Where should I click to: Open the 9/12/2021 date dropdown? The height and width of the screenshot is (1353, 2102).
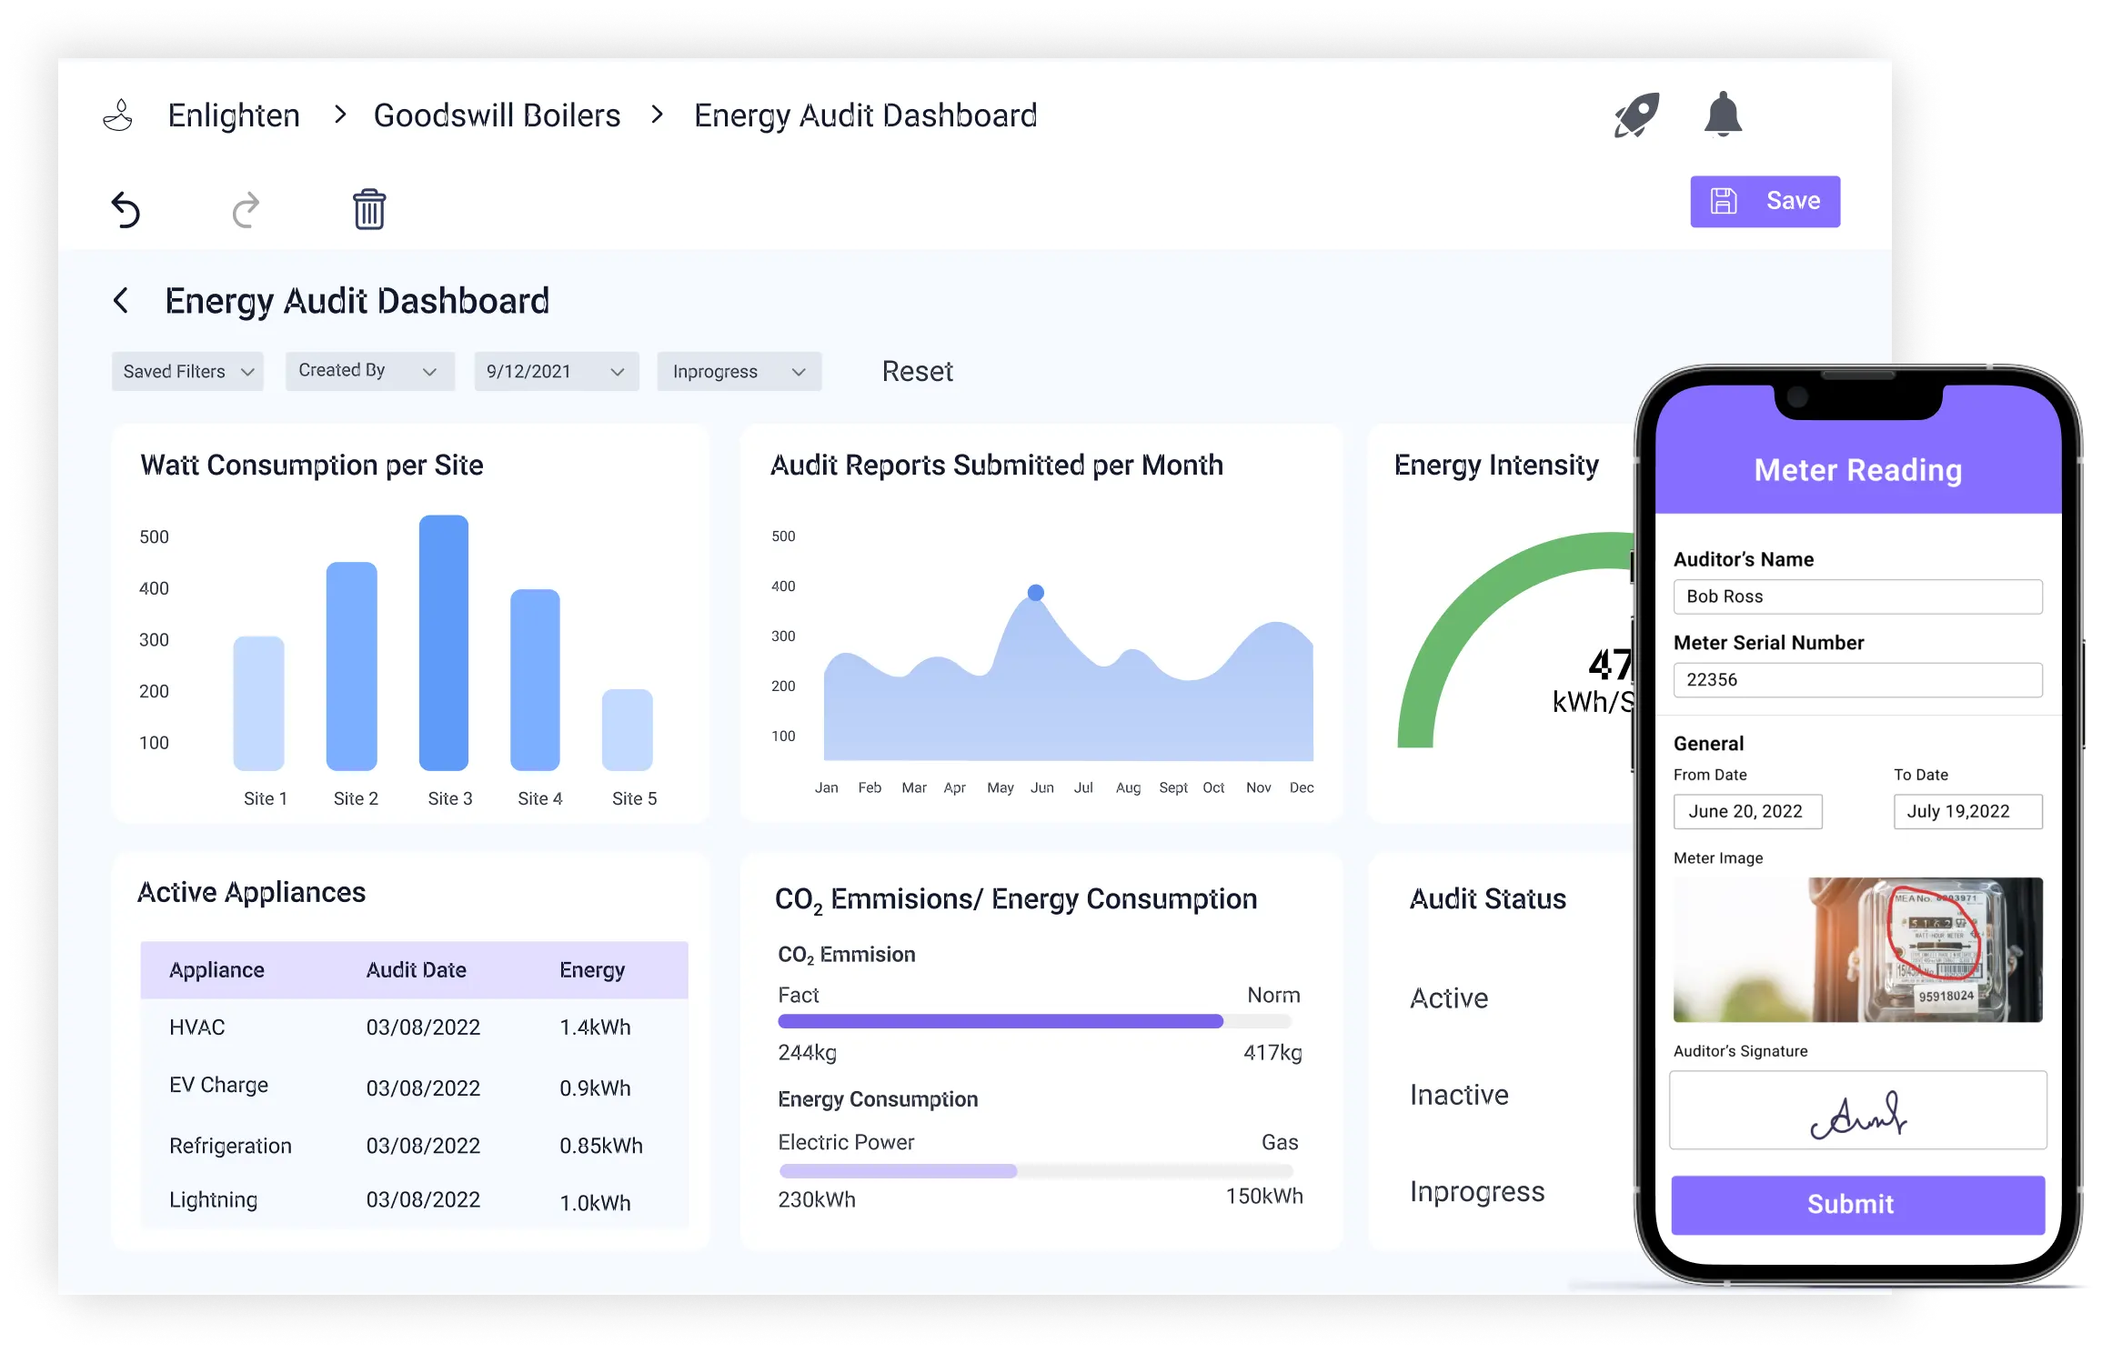click(556, 372)
